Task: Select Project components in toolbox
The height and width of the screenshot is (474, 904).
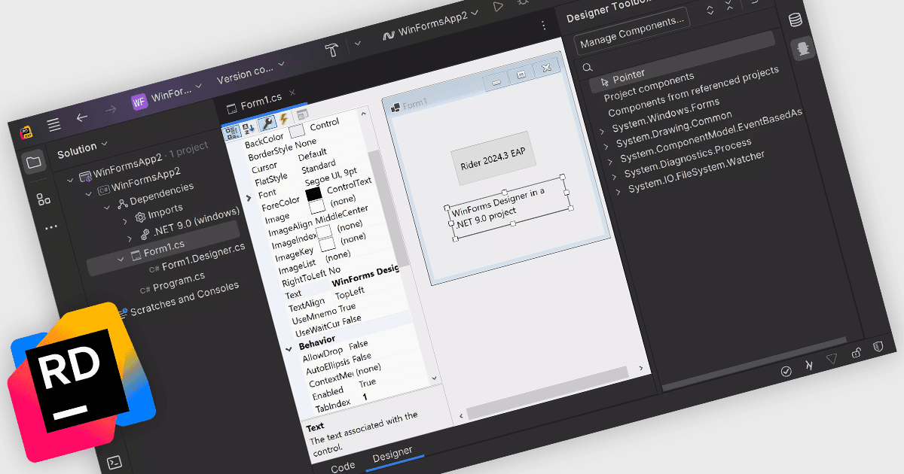Action: 649,87
